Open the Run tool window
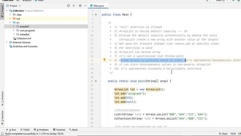This screenshot has width=241, height=136. pyautogui.click(x=11, y=130)
